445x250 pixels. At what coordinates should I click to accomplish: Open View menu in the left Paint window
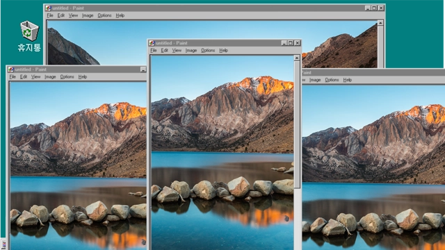pos(35,76)
